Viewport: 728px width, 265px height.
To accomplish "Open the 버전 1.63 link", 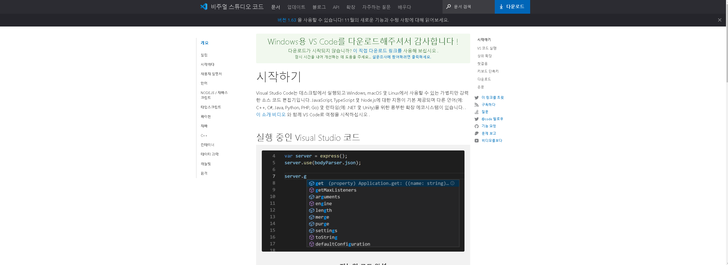I will (287, 20).
